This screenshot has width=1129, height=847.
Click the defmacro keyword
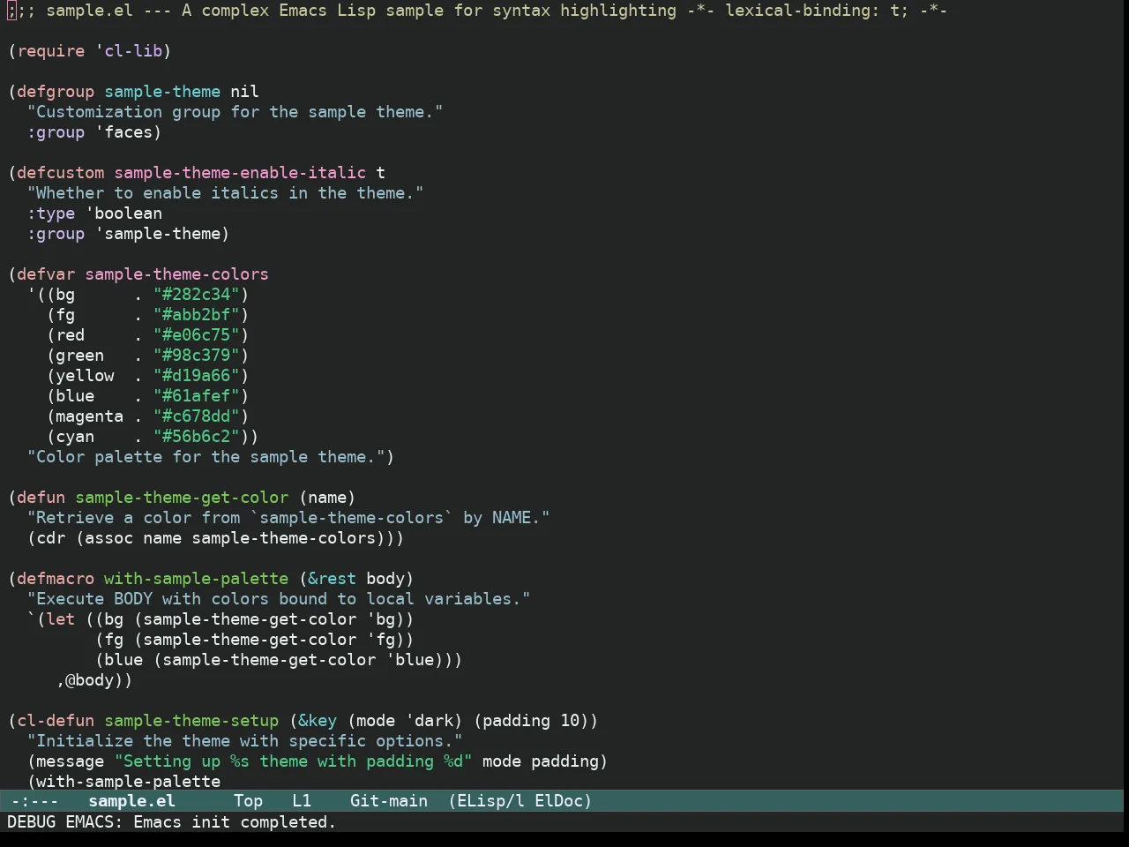pyautogui.click(x=56, y=579)
